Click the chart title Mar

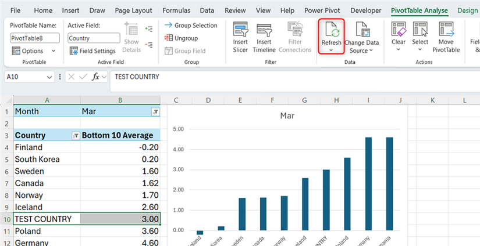click(x=287, y=116)
